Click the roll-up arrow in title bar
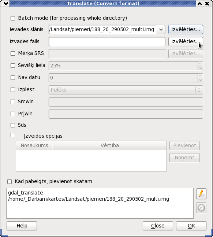The image size is (213, 237). coord(200,3)
